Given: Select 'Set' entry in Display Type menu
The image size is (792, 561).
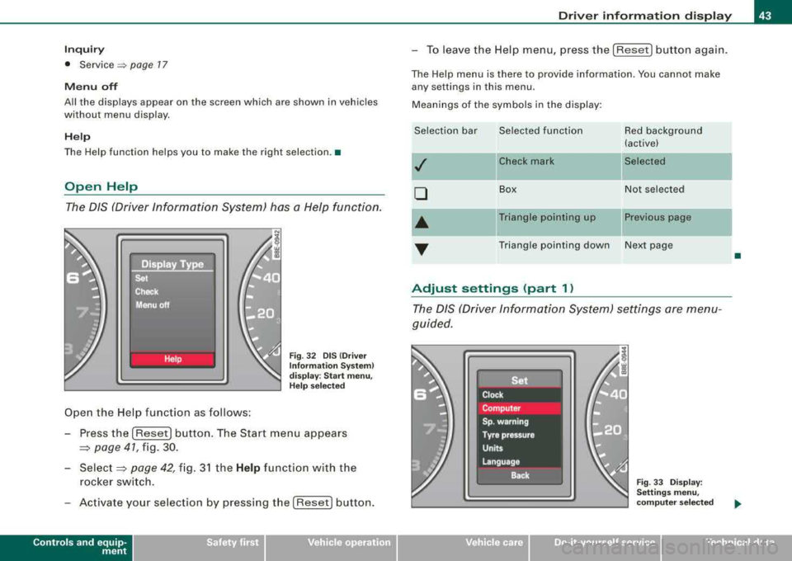Looking at the screenshot, I should (141, 278).
